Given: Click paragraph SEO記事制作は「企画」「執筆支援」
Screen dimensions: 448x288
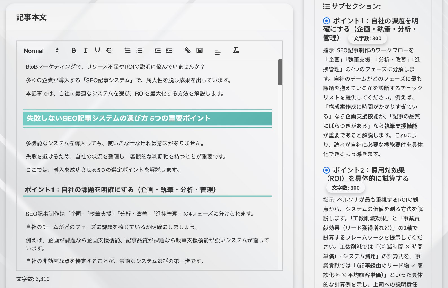Looking at the screenshot, I should click(140, 214).
